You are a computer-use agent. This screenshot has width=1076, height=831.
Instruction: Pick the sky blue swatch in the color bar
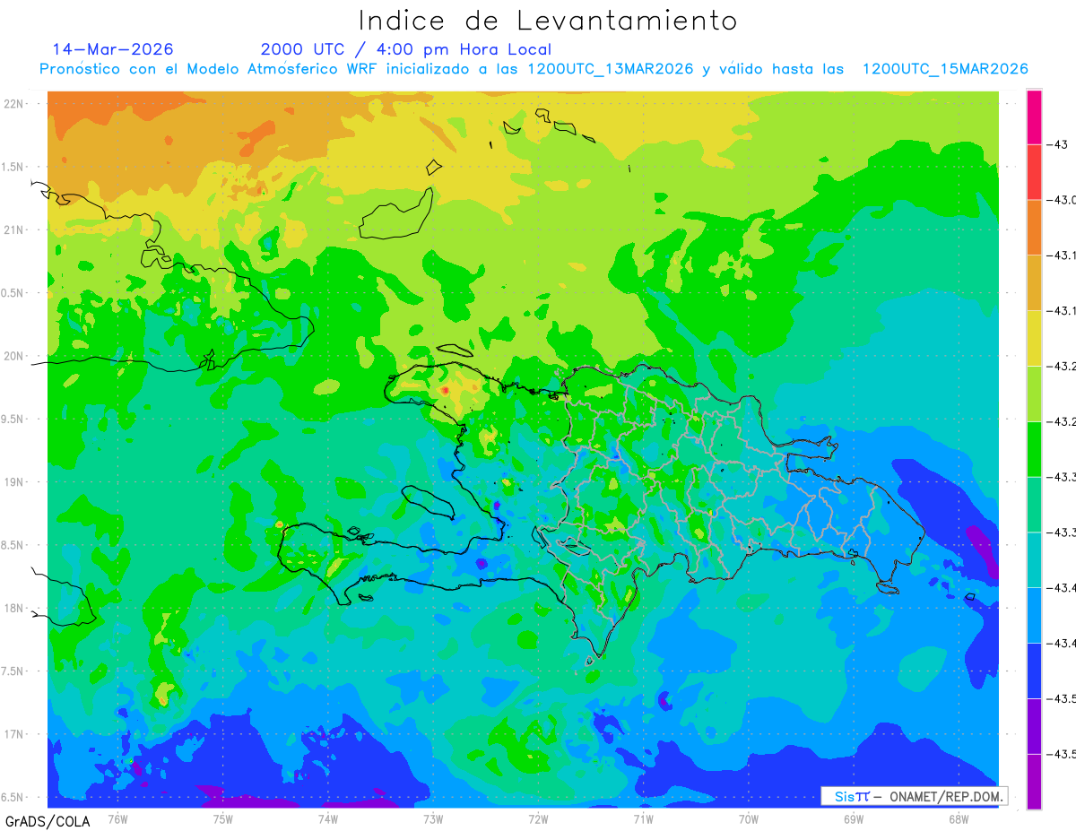click(1034, 614)
